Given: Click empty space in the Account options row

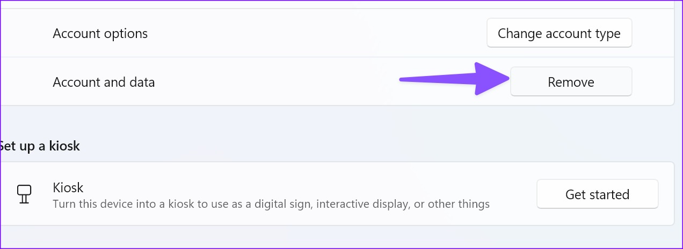Looking at the screenshot, I should pyautogui.click(x=317, y=34).
